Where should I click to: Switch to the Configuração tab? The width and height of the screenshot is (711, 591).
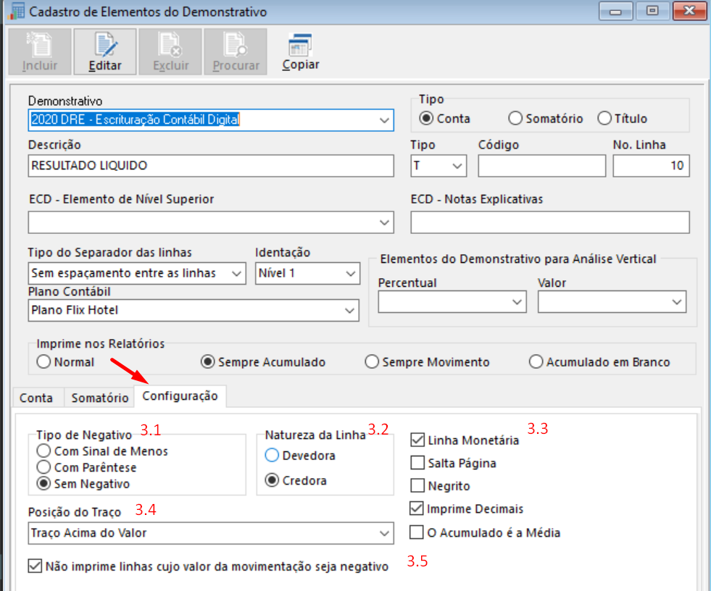coord(180,396)
